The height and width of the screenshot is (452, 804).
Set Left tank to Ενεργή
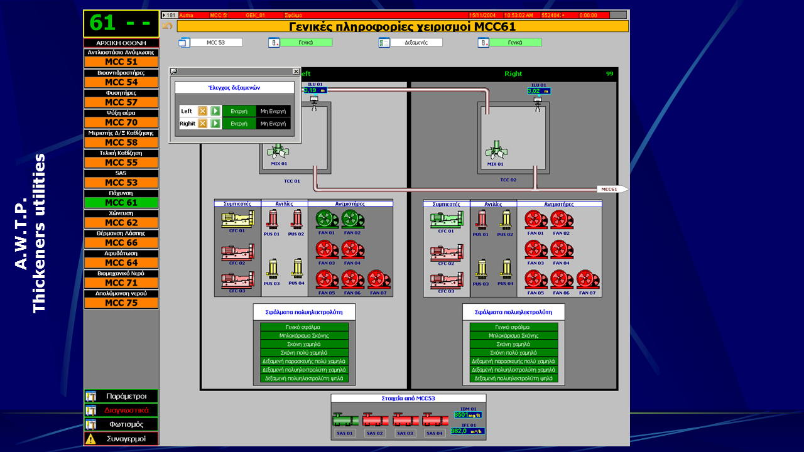pyautogui.click(x=239, y=111)
